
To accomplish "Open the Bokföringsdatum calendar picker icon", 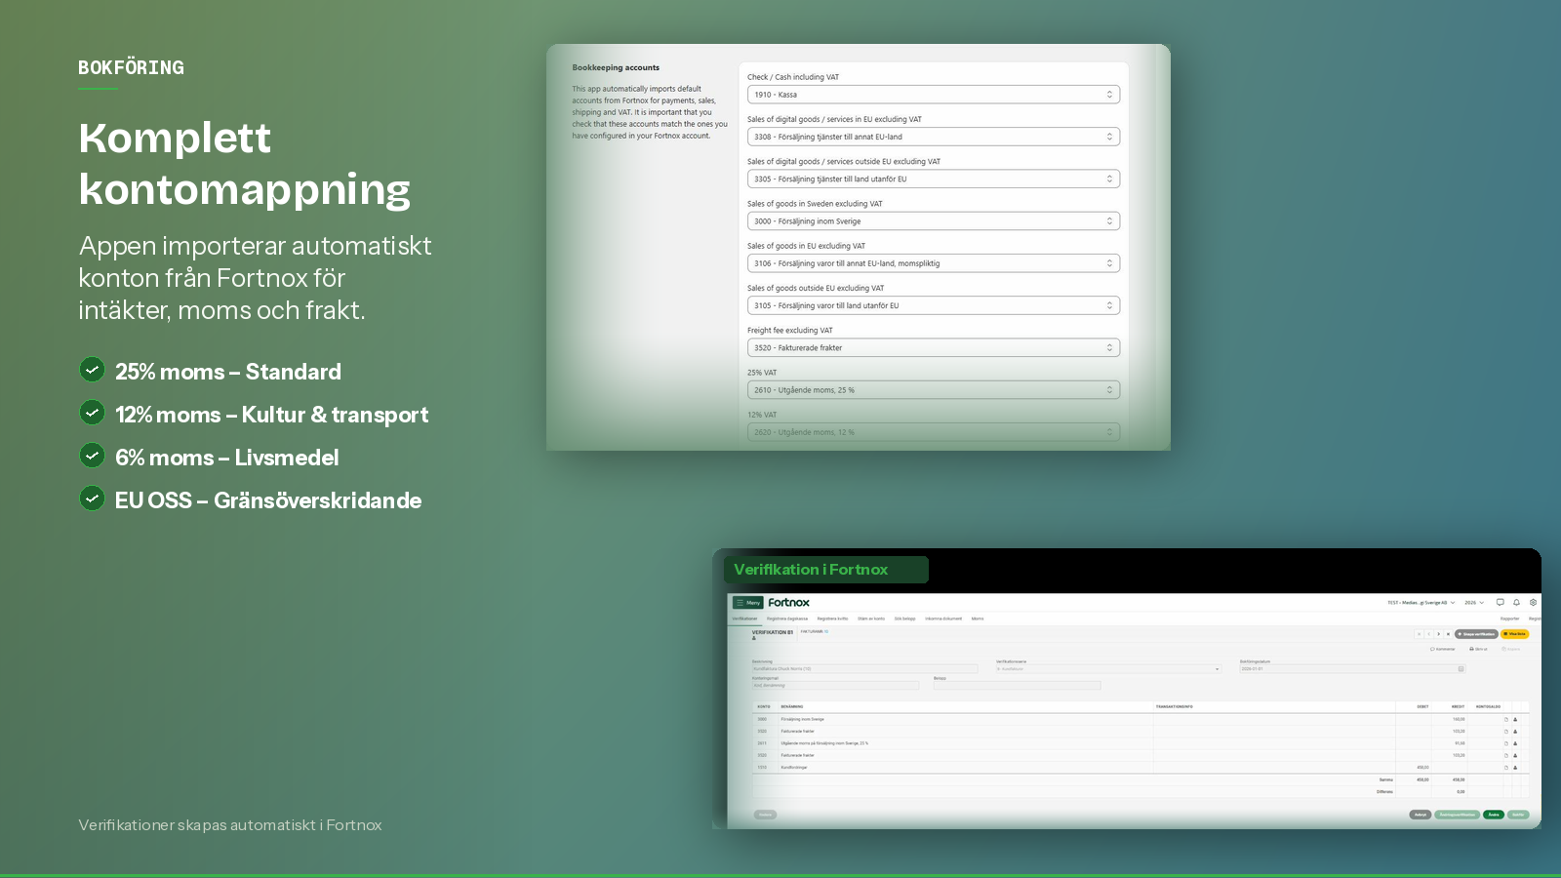I will coord(1461,669).
